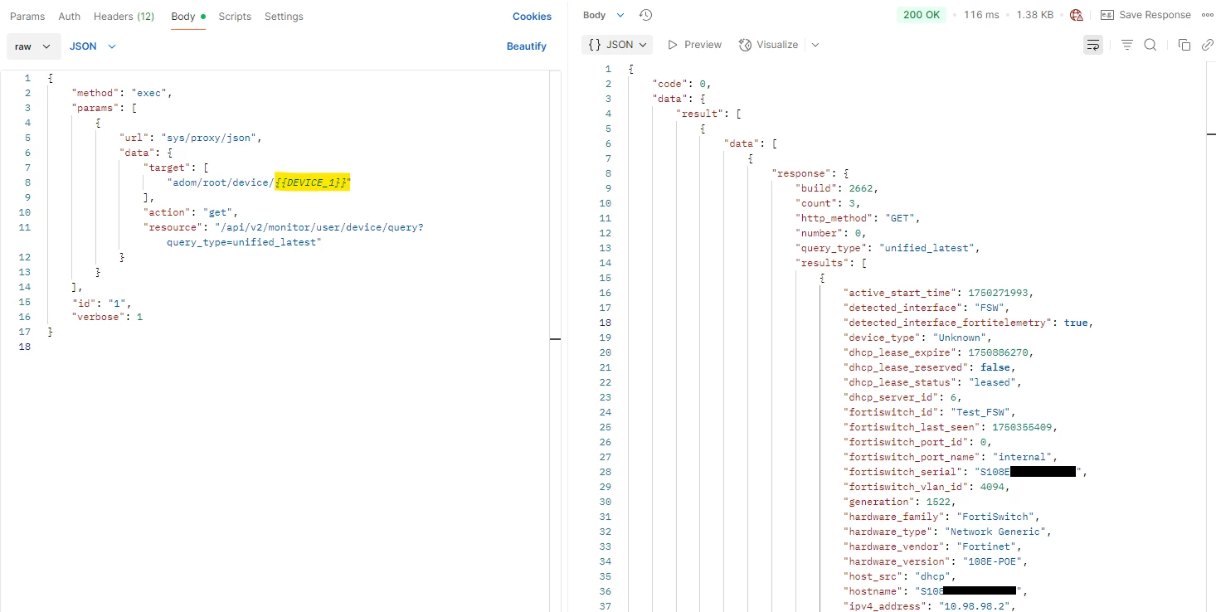Click the "exec" method value in request
The image size is (1216, 612).
(150, 93)
